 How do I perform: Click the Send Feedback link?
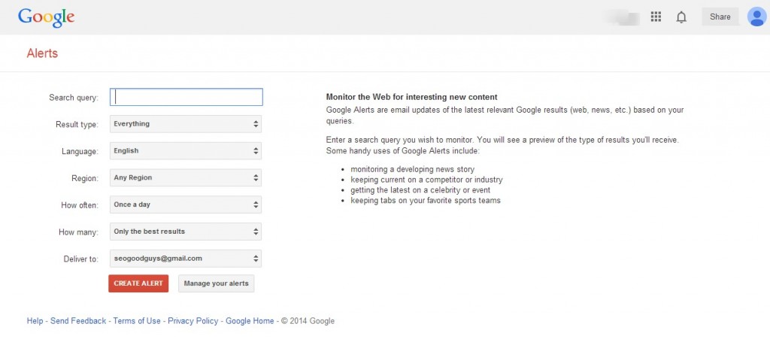(78, 321)
